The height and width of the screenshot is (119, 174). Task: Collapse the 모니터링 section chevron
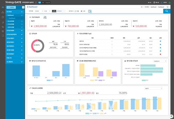pyautogui.click(x=22, y=12)
